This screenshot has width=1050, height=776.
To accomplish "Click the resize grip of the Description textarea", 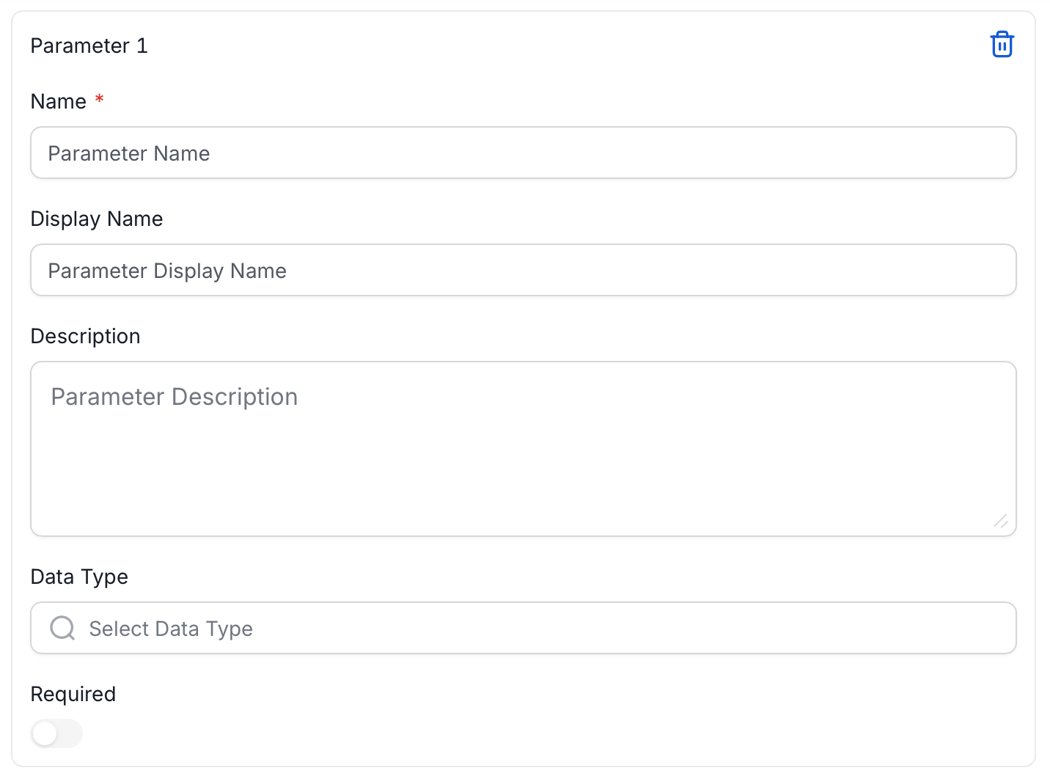I will [x=1001, y=521].
